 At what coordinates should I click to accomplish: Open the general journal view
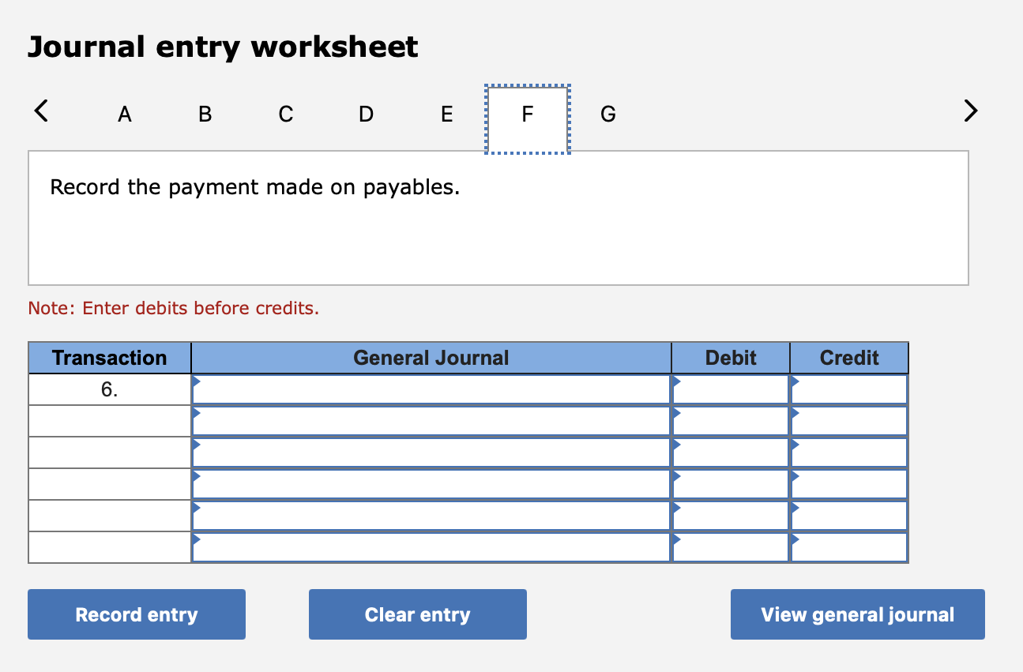857,614
